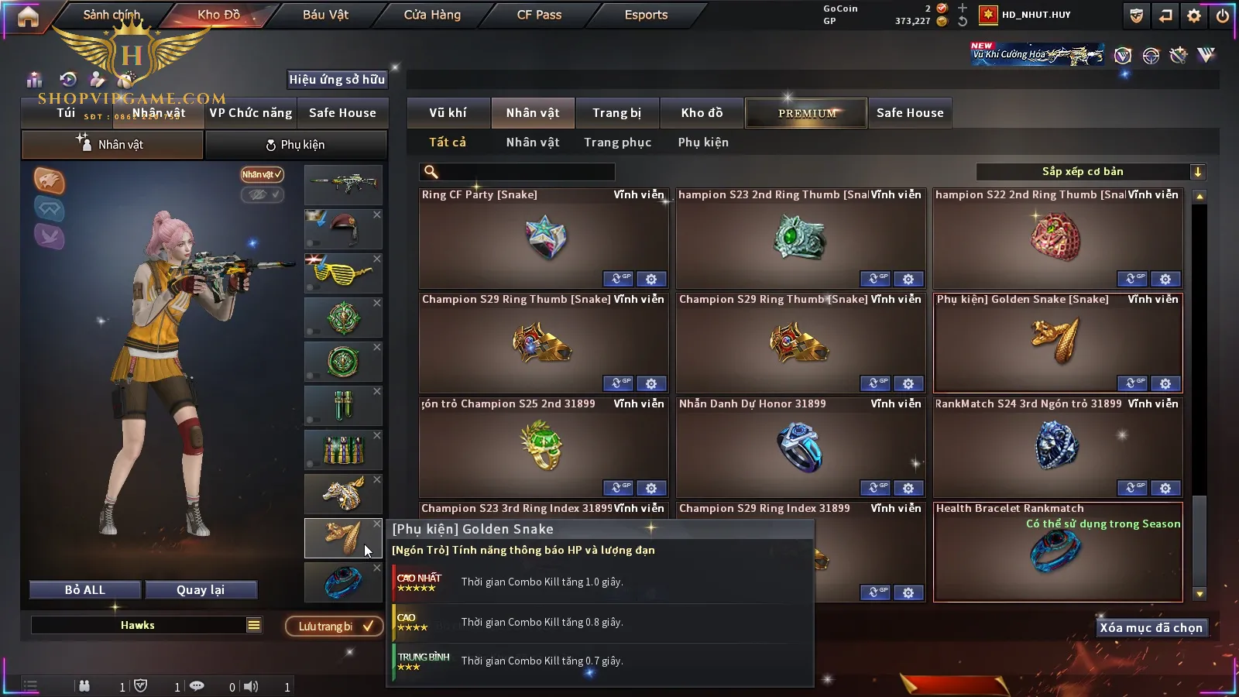This screenshot has height=697, width=1239.
Task: Open the CF Pass menu
Action: pyautogui.click(x=539, y=15)
